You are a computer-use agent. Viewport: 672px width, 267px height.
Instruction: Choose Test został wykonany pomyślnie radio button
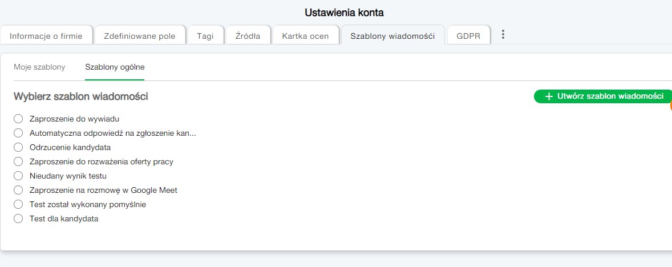click(x=18, y=204)
